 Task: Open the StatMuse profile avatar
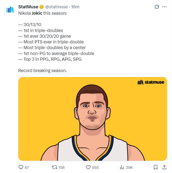10,10
